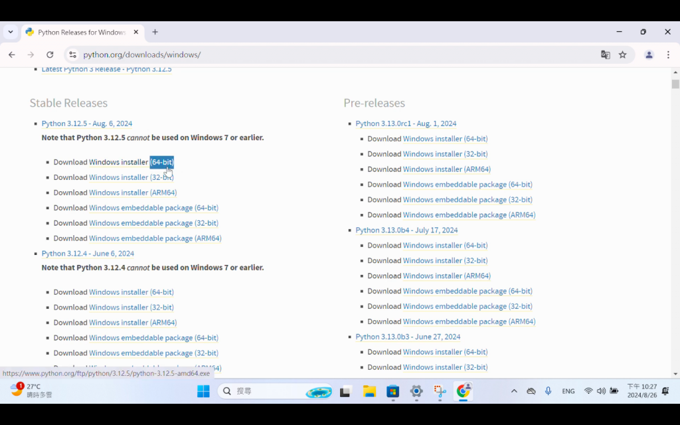Click the OneDrive cloud tray icon
The image size is (680, 425).
pos(531,391)
